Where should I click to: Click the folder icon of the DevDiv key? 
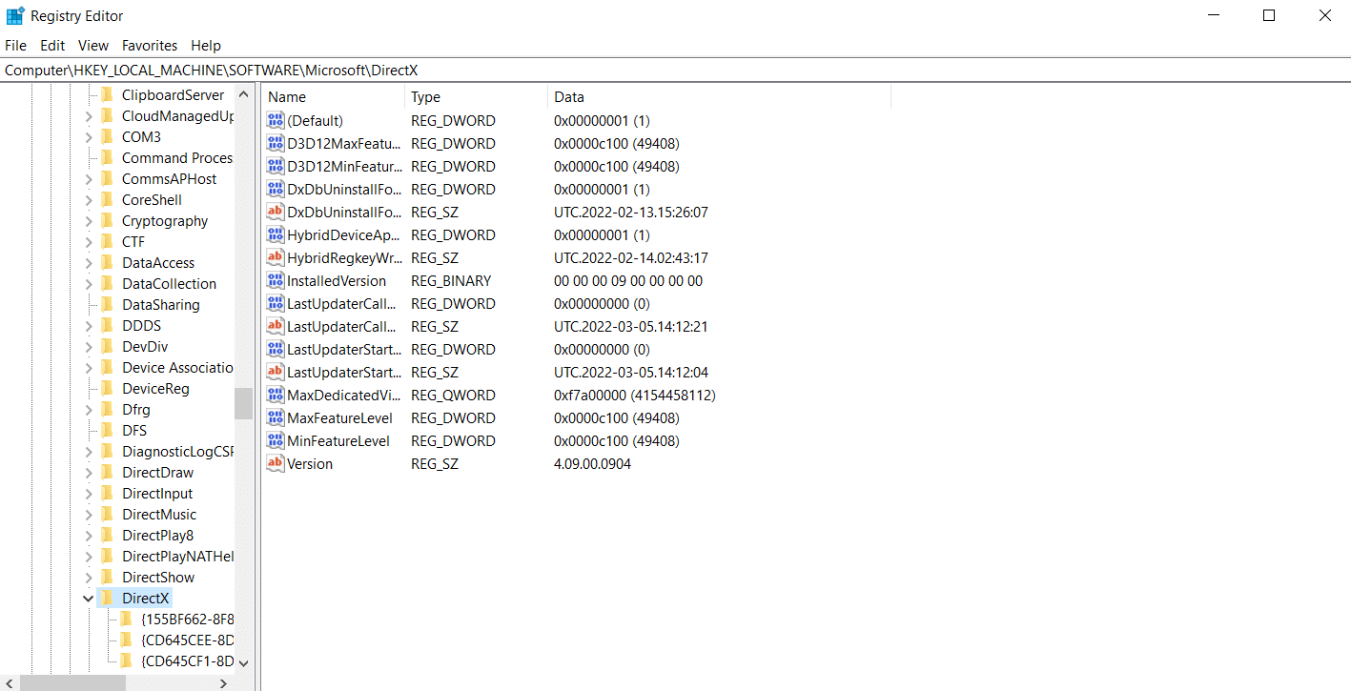(x=108, y=347)
